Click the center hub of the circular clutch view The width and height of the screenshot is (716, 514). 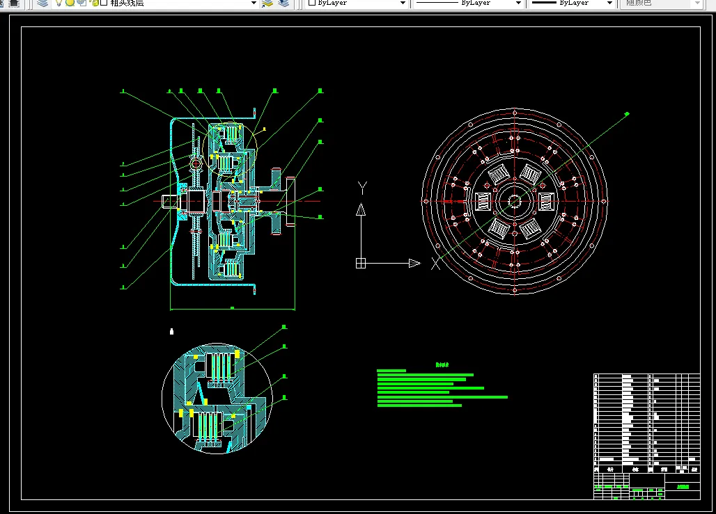click(x=515, y=201)
